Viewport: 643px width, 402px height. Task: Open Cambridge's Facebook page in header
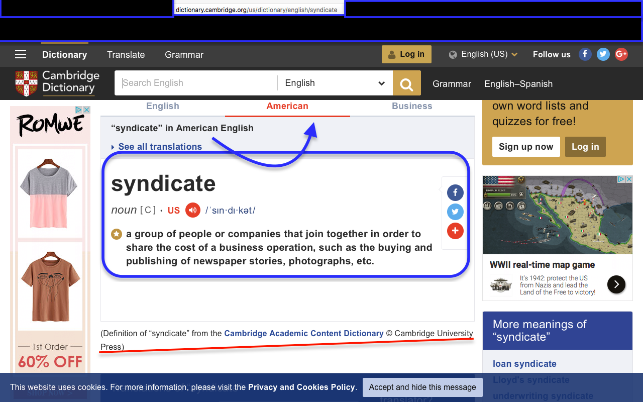pos(585,54)
